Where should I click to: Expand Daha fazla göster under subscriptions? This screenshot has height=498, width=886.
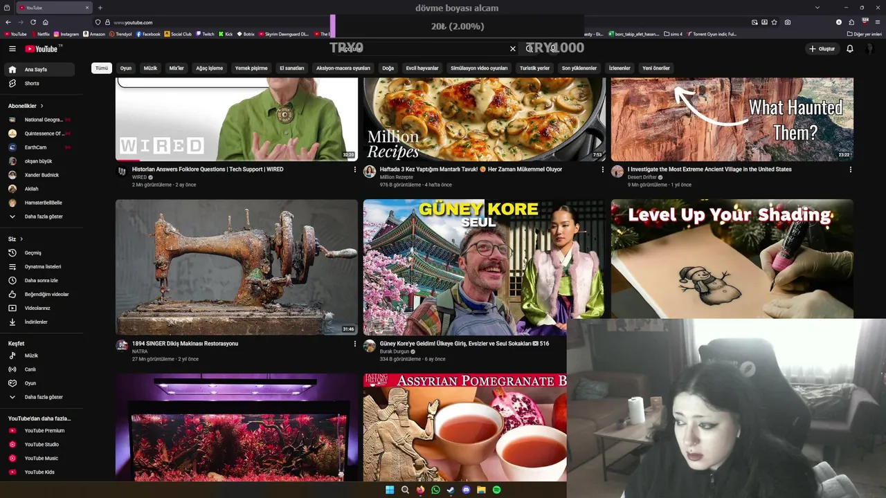(38, 216)
